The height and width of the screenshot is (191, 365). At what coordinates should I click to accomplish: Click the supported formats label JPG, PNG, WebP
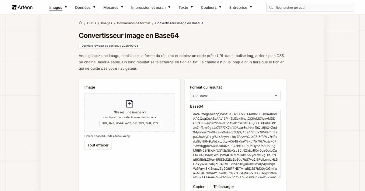(x=130, y=123)
